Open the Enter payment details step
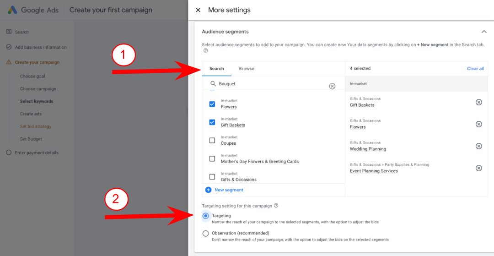Viewport: 494px width, 256px height. tap(37, 153)
